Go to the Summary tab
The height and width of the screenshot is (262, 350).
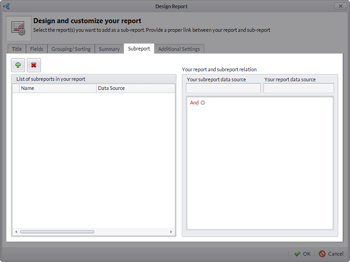tap(109, 49)
